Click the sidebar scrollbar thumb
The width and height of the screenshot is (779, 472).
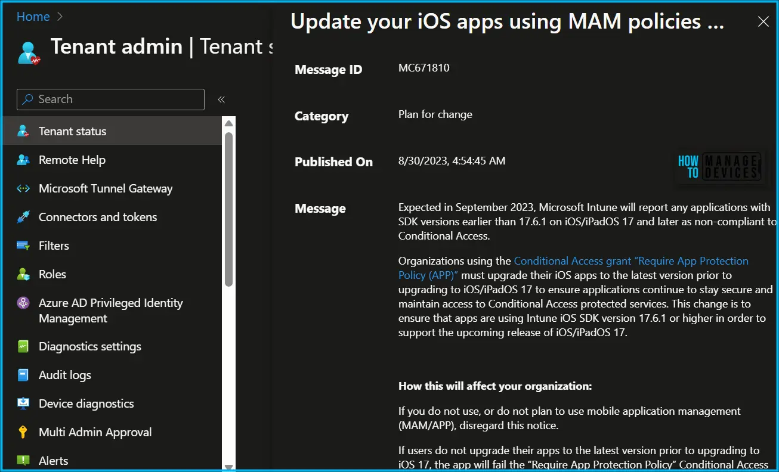point(228,209)
